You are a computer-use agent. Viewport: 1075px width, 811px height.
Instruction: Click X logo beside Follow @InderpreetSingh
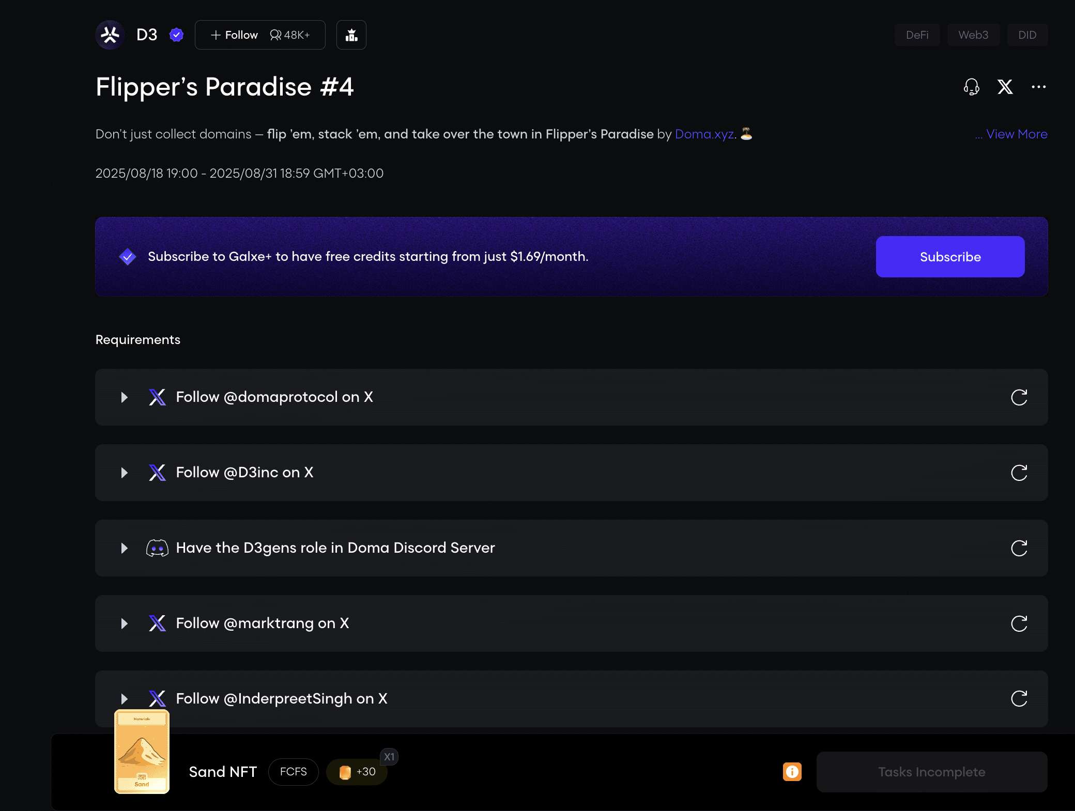tap(157, 699)
